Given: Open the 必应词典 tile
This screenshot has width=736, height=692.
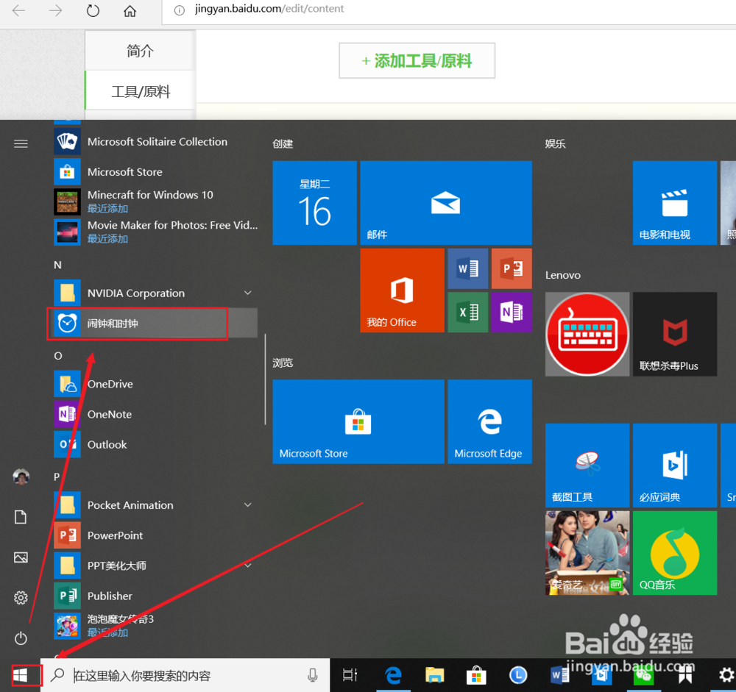Looking at the screenshot, I should pos(674,466).
